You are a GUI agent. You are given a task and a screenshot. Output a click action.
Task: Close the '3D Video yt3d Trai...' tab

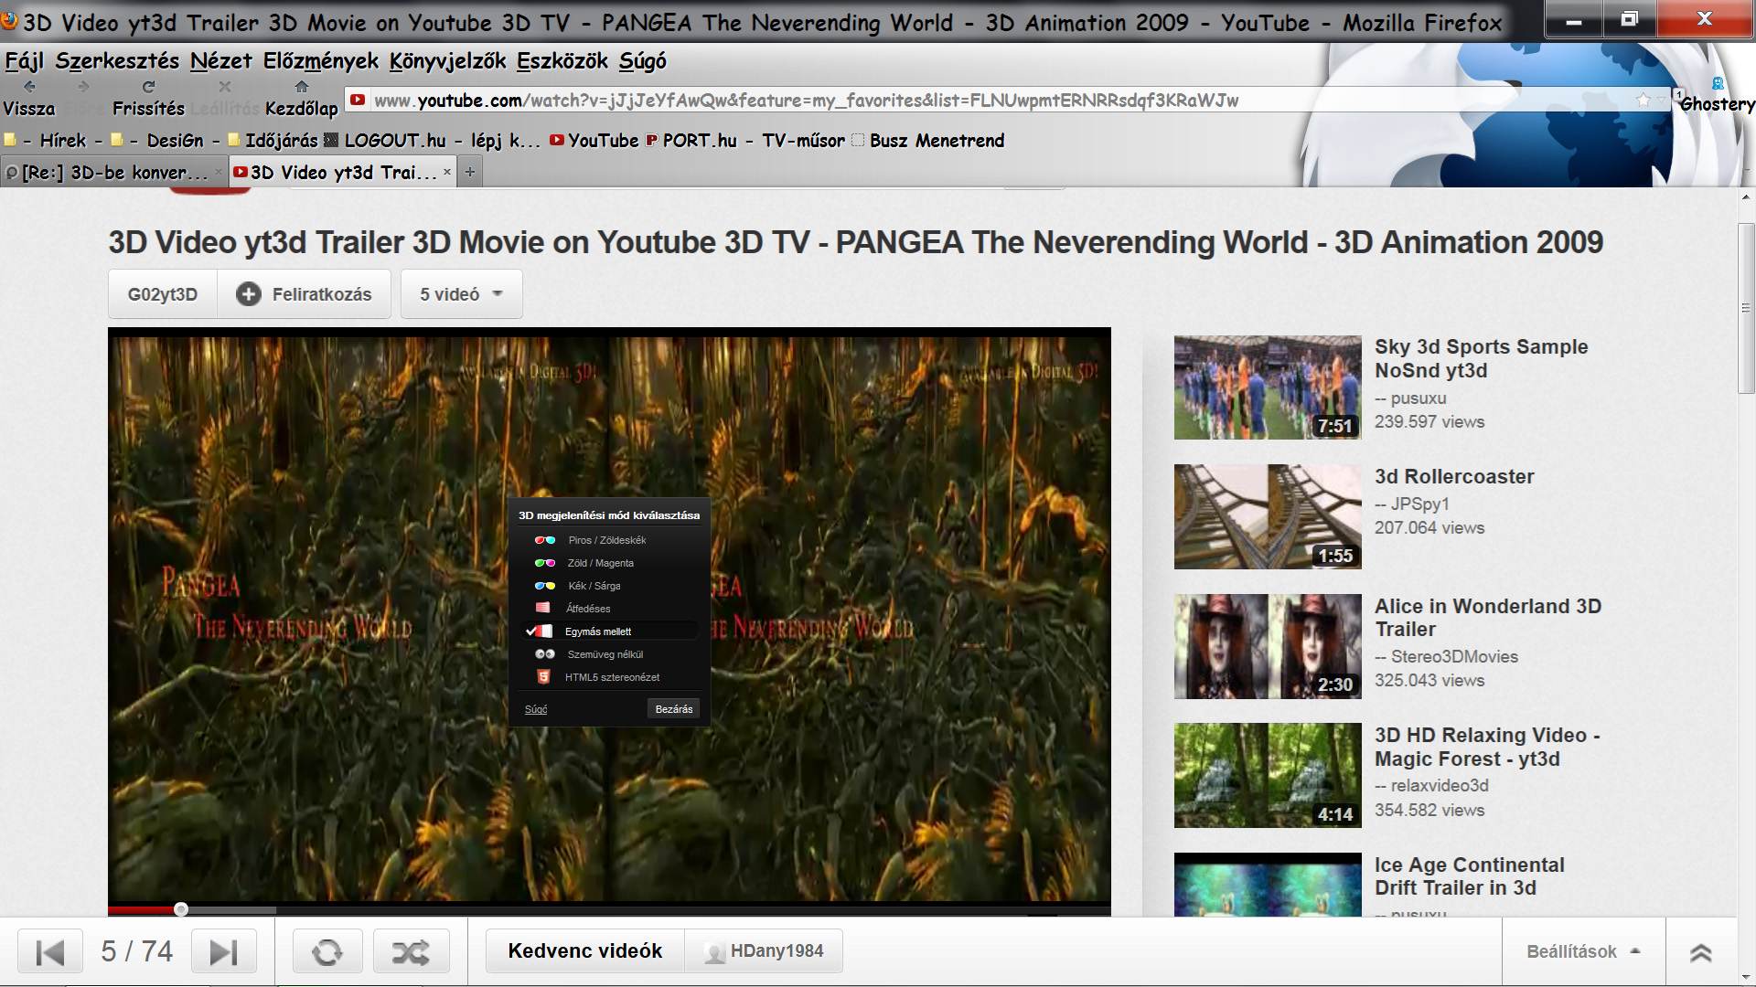pos(447,172)
